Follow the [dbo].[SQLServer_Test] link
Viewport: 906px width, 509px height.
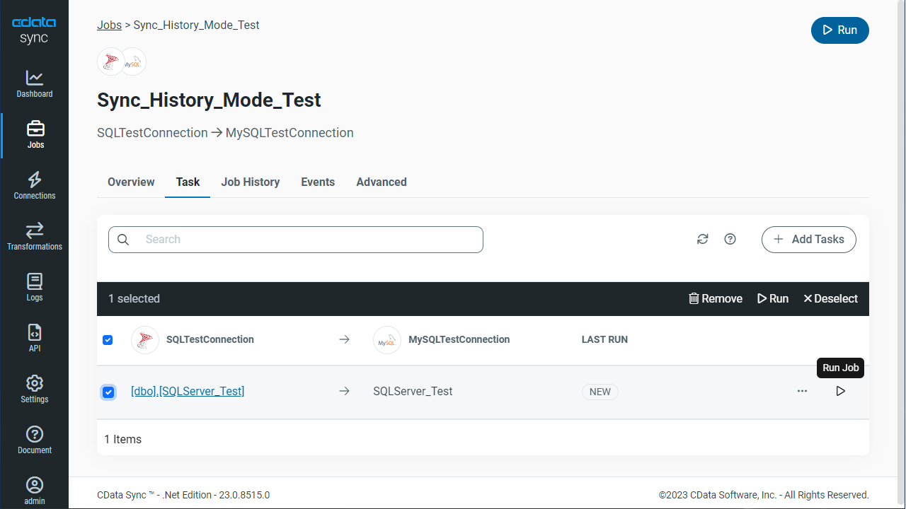pyautogui.click(x=187, y=391)
